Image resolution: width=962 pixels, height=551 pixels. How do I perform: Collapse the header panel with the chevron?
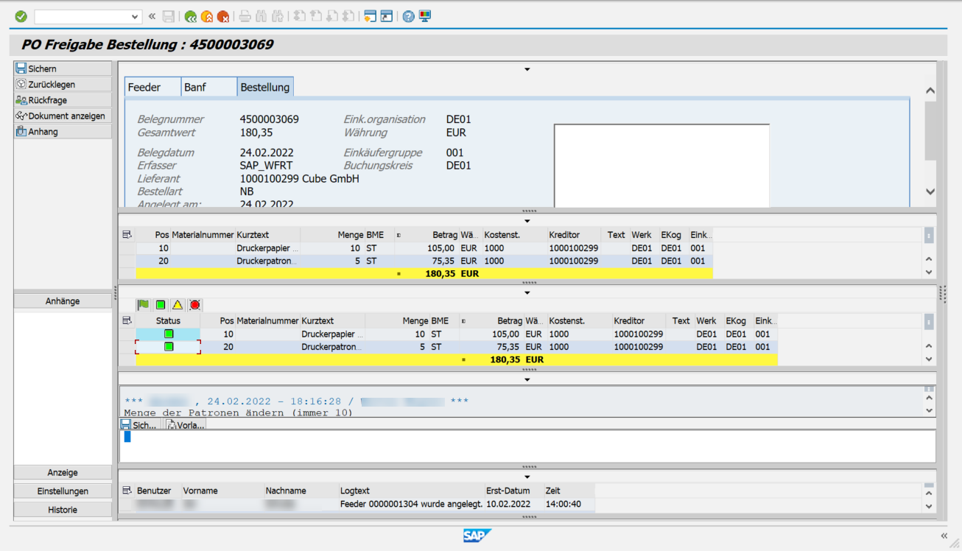[x=527, y=69]
